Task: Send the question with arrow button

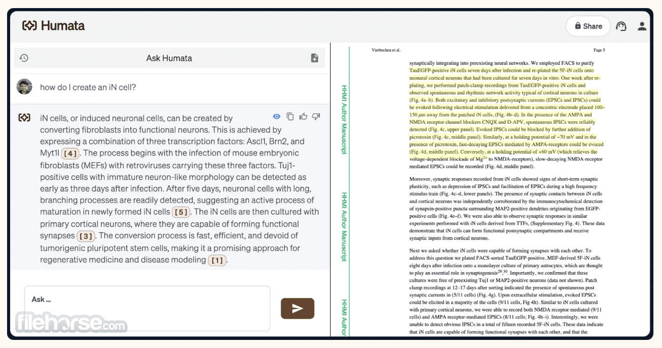Action: coord(297,309)
